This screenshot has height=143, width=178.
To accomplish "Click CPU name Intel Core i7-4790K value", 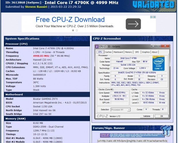I will click(53, 48).
